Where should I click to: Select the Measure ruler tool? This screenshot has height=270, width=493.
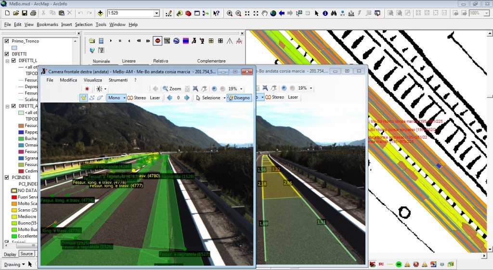[x=351, y=13]
